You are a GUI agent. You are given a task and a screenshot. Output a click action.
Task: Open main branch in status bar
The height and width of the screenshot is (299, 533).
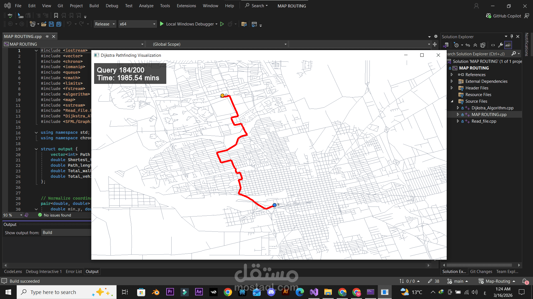pos(458,281)
